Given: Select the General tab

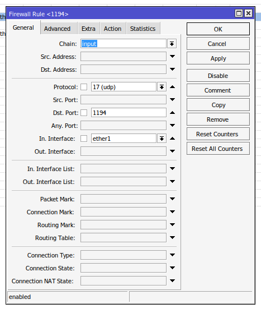Looking at the screenshot, I should [x=23, y=27].
